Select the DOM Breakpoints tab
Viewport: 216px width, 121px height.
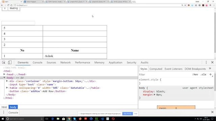pyautogui.click(x=195, y=69)
